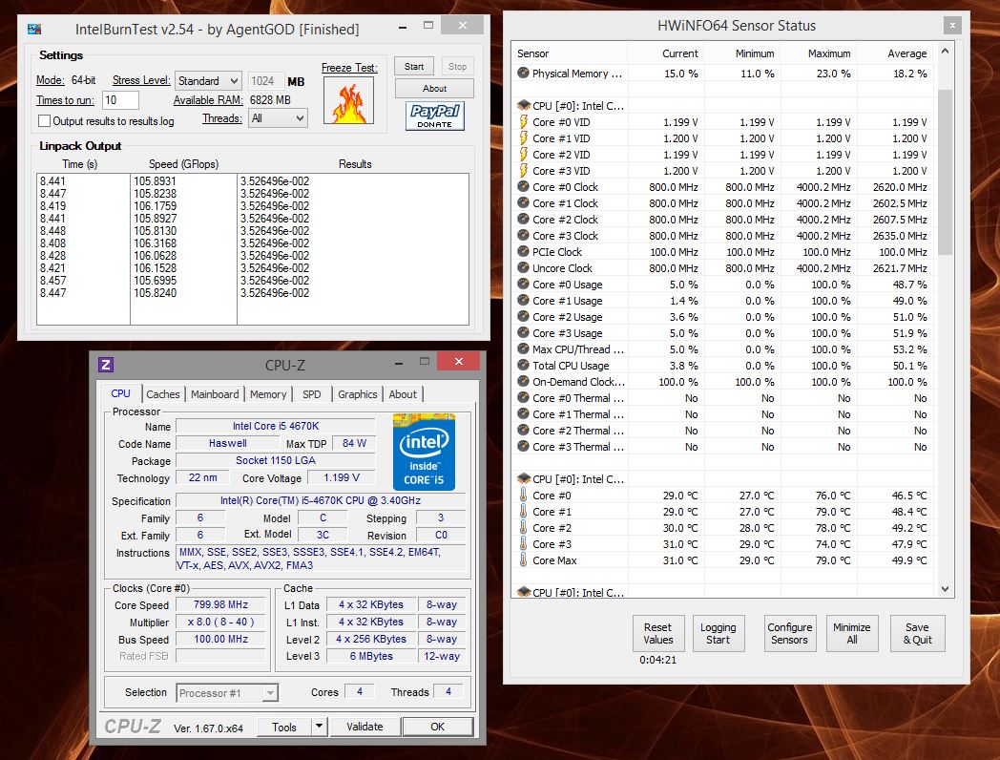Click the Average column header
This screenshot has width=1000, height=760.
point(895,53)
